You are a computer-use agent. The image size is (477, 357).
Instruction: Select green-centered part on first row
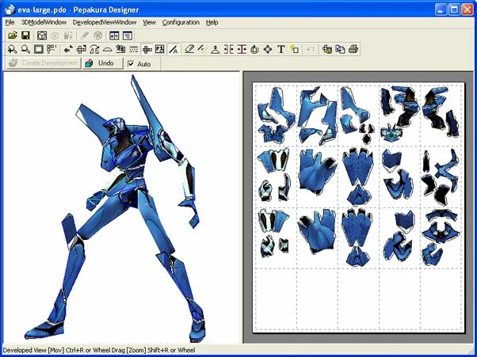tap(391, 134)
